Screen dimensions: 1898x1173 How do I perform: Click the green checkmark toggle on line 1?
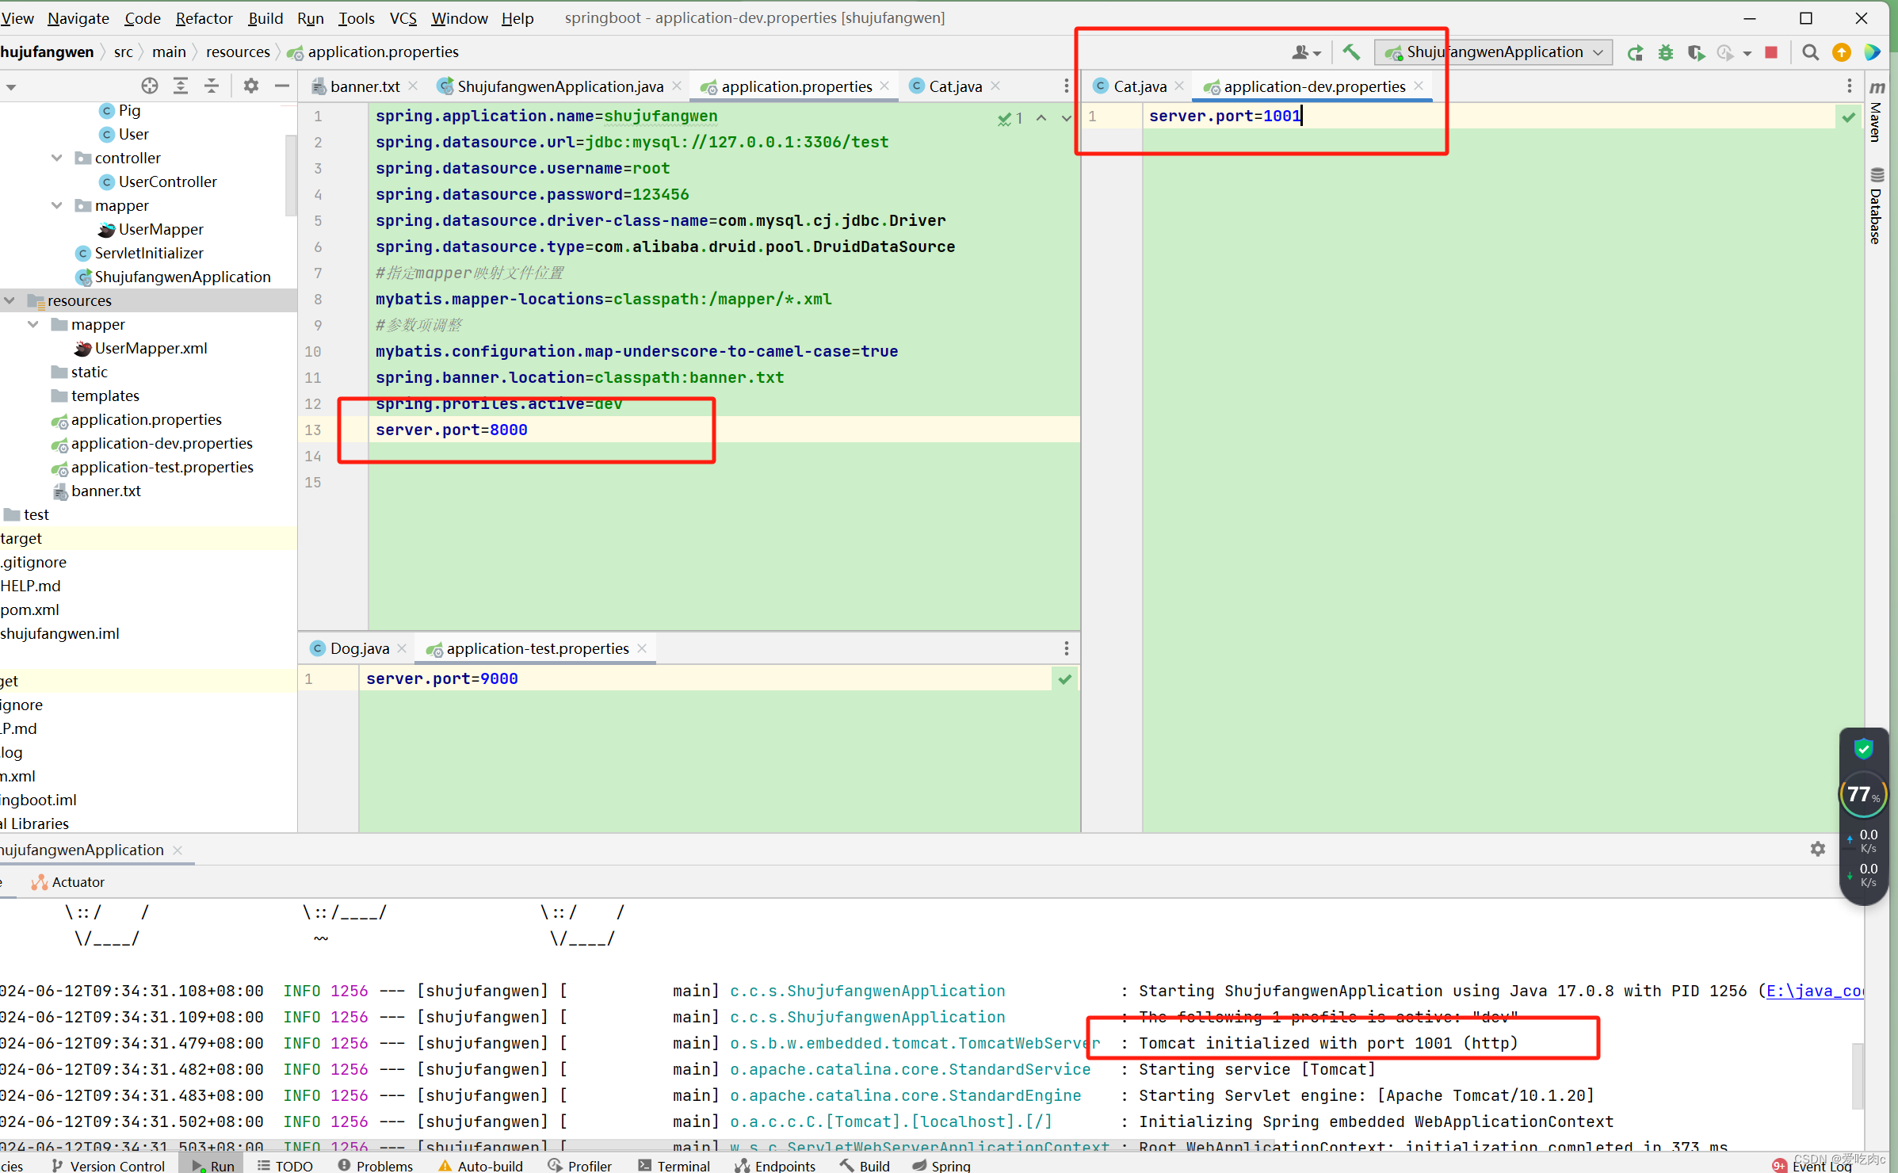[x=1848, y=115]
